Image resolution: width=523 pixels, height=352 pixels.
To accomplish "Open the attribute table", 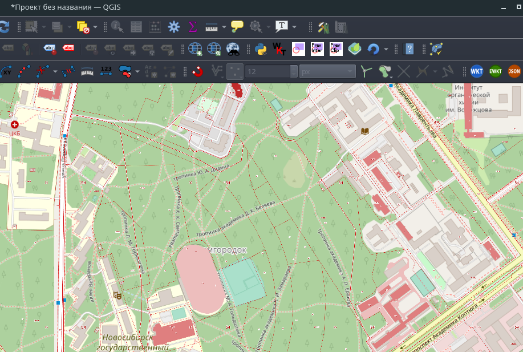I will click(136, 27).
